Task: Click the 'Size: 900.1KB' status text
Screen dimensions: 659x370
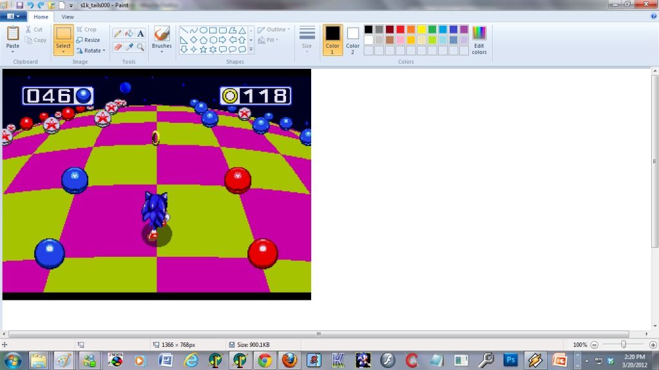Action: (253, 345)
